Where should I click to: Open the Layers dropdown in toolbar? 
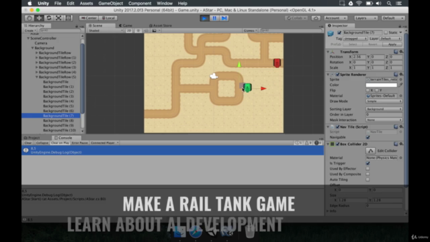pyautogui.click(x=365, y=18)
